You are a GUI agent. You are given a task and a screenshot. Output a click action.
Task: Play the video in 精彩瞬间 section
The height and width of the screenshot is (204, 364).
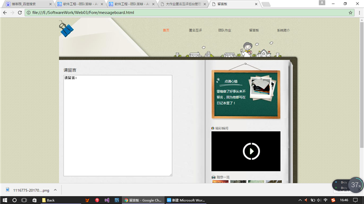[x=251, y=151]
